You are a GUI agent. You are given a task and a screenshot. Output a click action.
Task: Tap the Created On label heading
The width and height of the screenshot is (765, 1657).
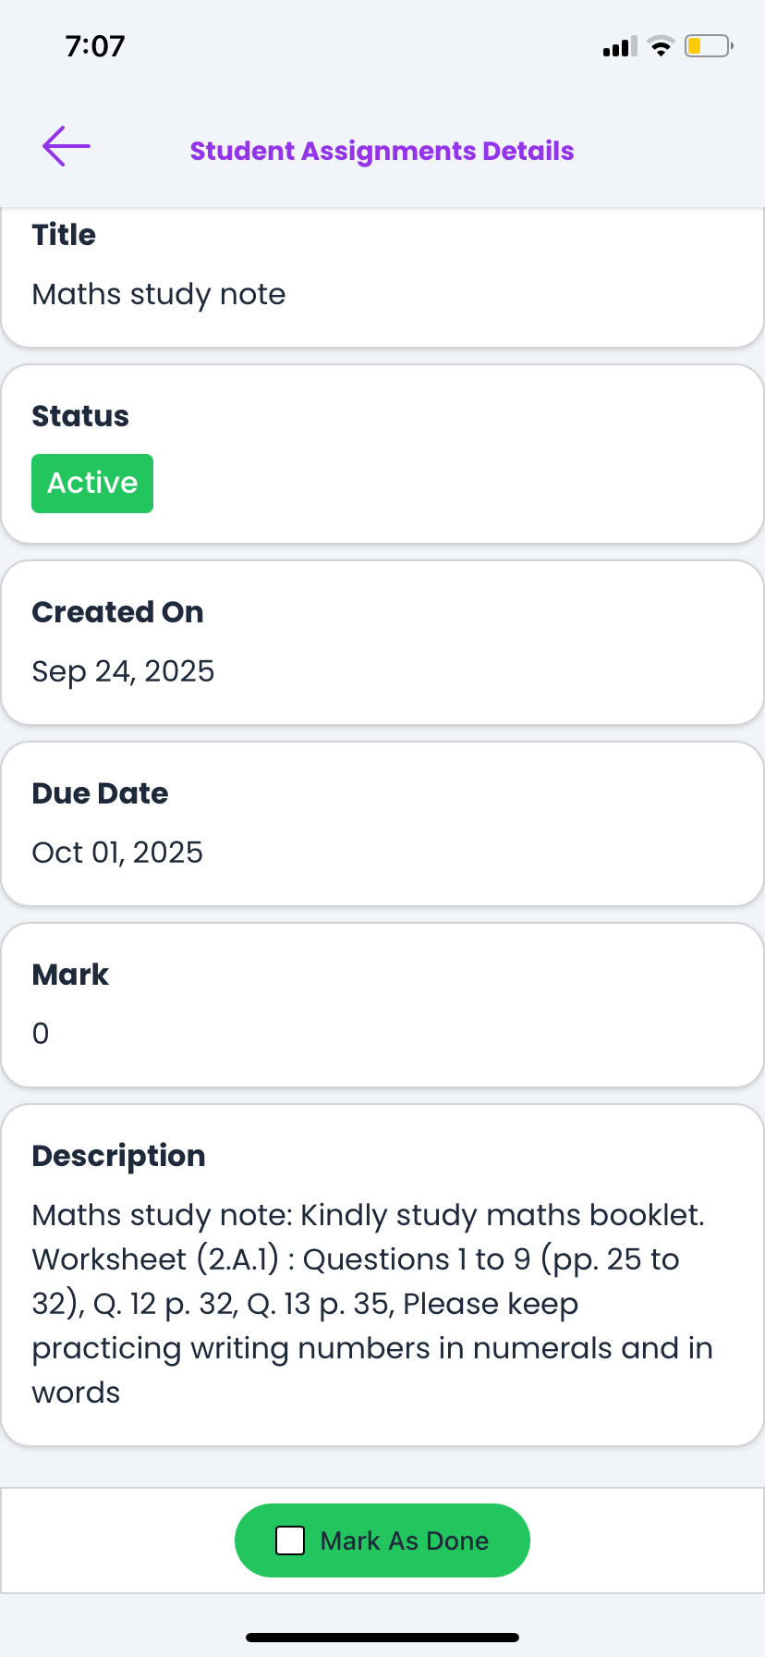[117, 612]
